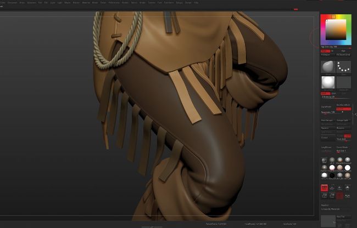
Task: Click the FillObject button
Action: pyautogui.click(x=327, y=55)
